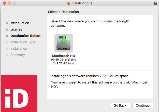Jump to the Summary step

pyautogui.click(x=18, y=55)
